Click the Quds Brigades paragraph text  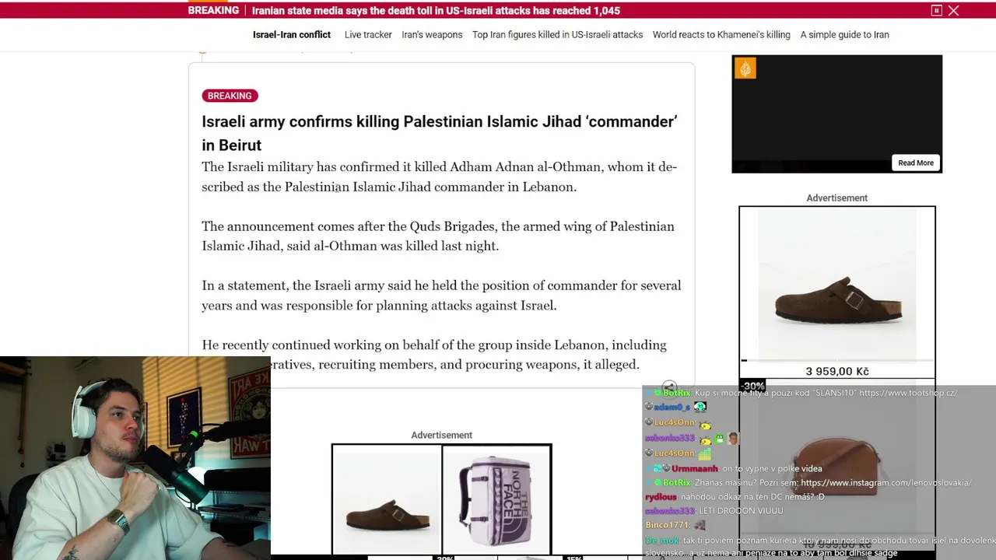tap(438, 236)
